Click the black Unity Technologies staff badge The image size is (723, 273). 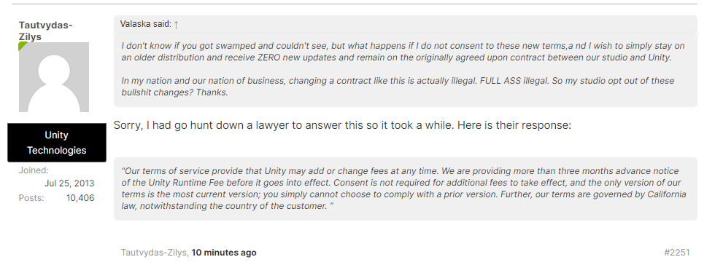tap(57, 143)
